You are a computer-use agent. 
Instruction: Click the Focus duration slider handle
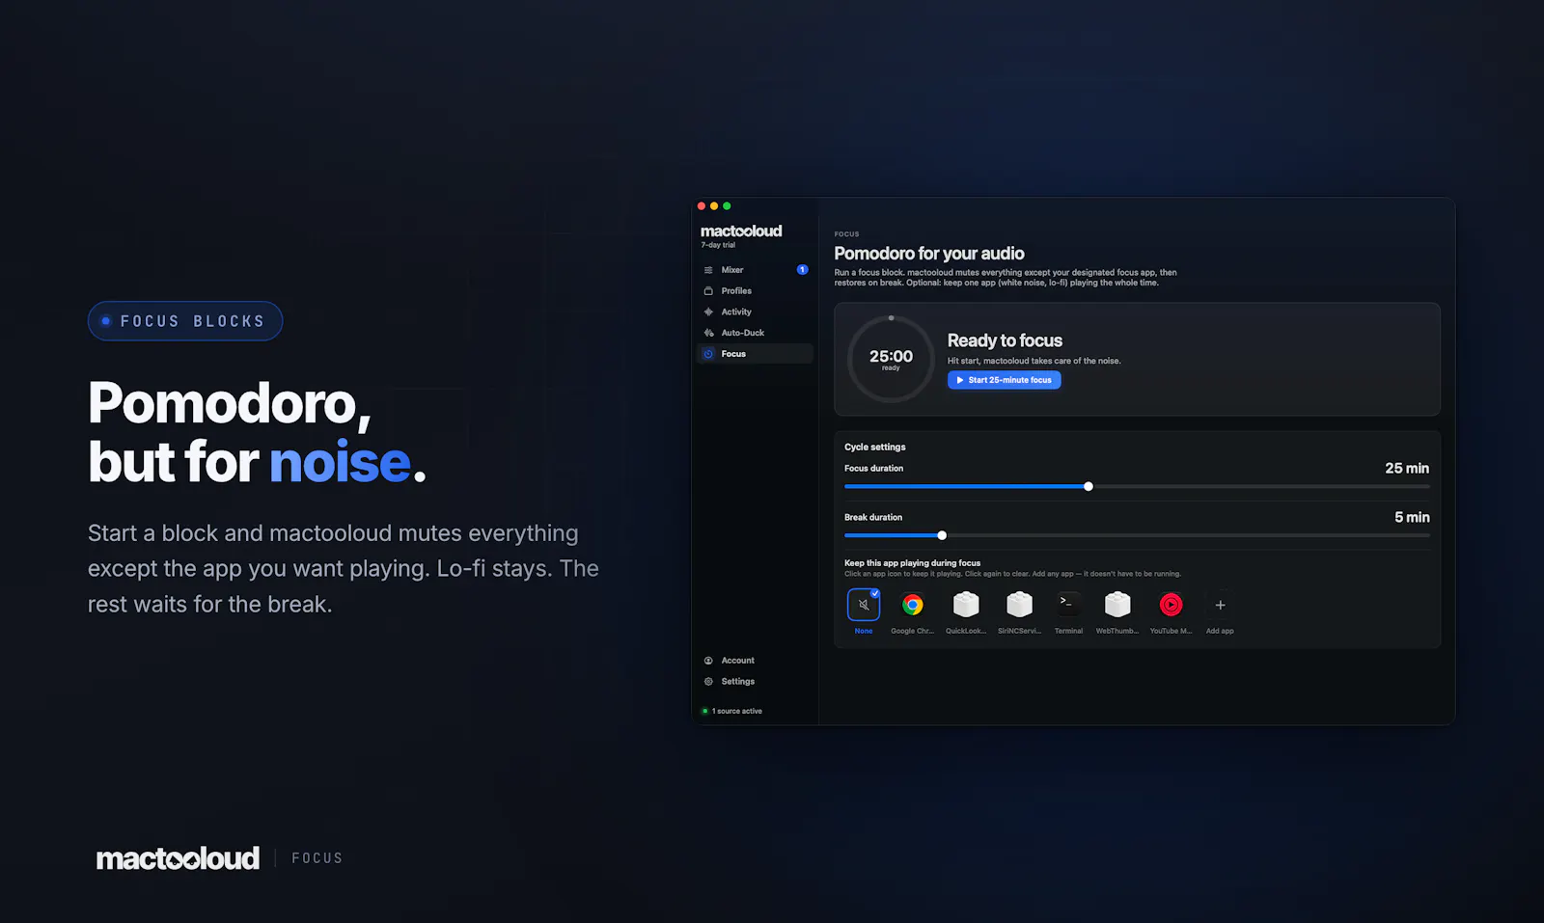tap(1089, 487)
